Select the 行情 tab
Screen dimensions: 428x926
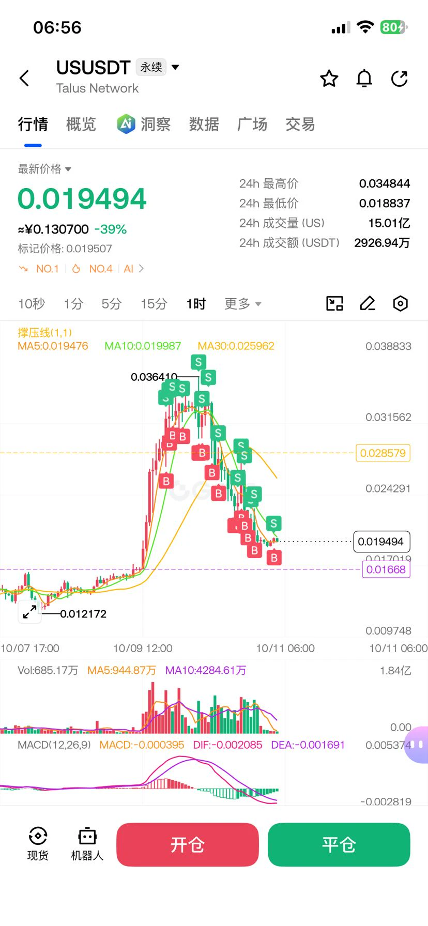click(33, 124)
